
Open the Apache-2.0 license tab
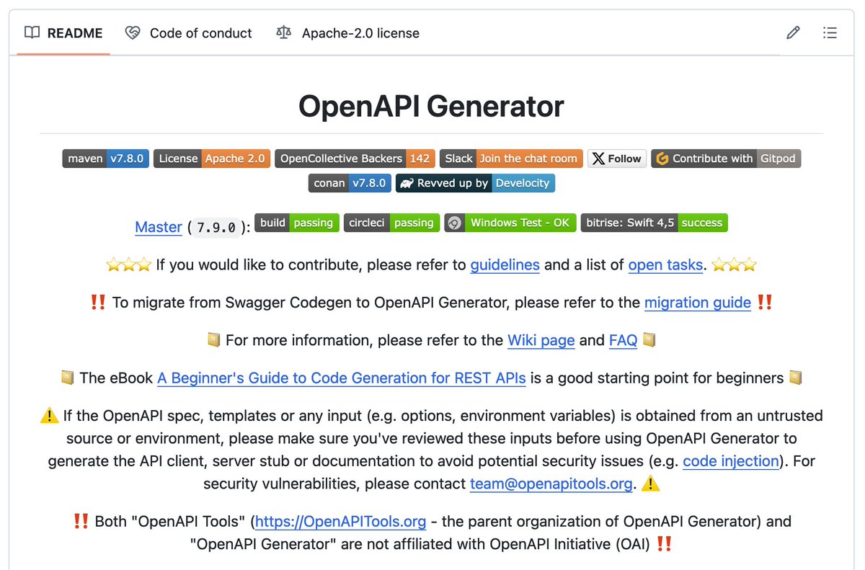(x=347, y=33)
